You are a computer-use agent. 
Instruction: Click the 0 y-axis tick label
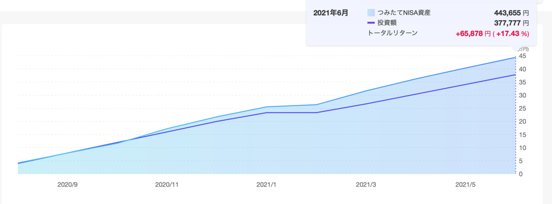tap(521, 174)
